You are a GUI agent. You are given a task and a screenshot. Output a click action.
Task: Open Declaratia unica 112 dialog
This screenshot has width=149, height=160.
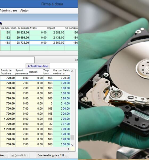pyautogui.click(x=52, y=155)
